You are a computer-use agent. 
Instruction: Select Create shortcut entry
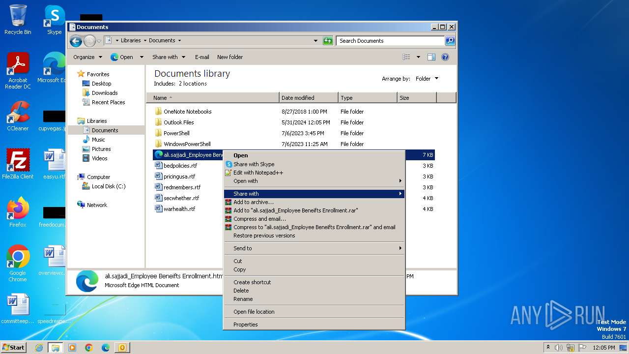point(314,282)
